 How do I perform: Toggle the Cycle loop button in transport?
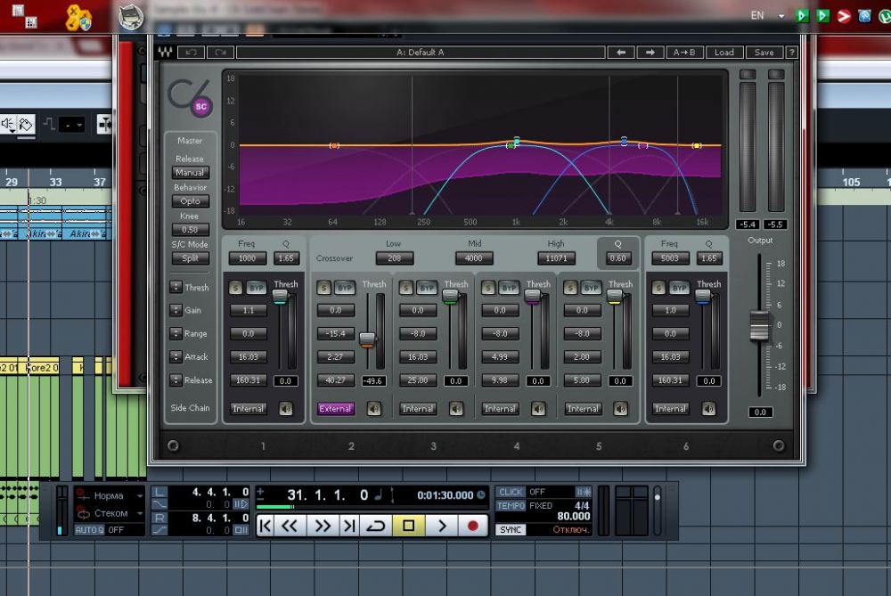click(x=376, y=527)
